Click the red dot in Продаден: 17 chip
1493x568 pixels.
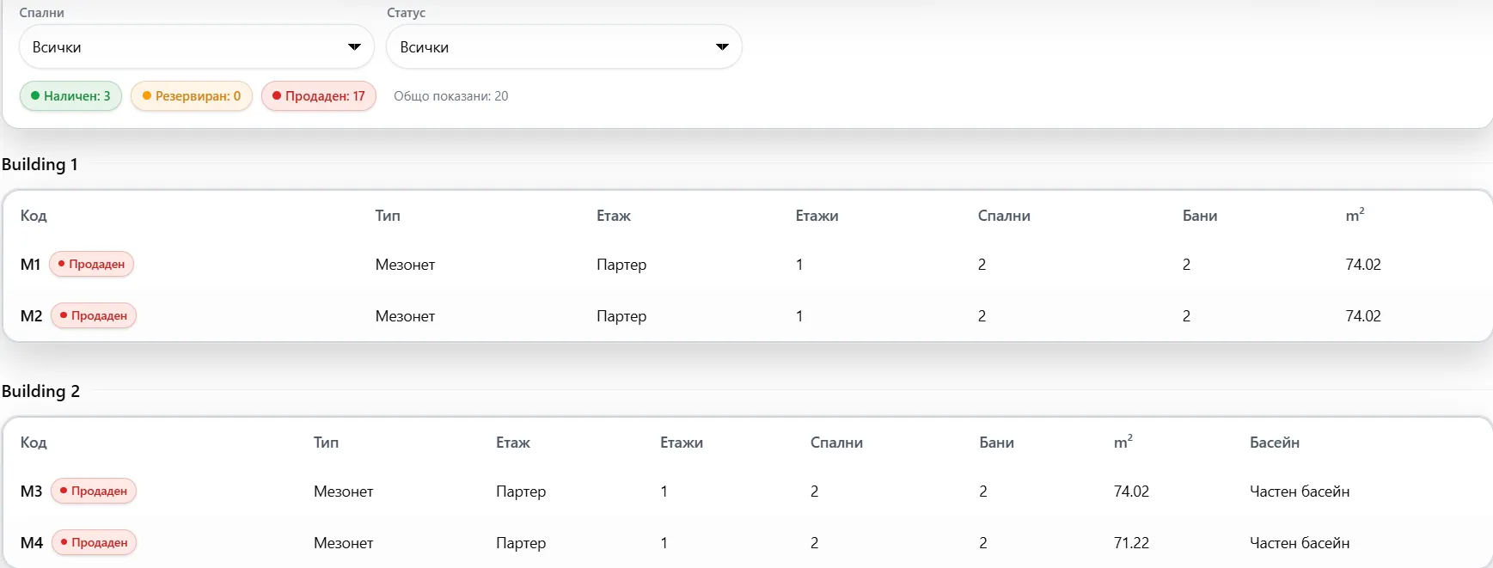coord(277,95)
